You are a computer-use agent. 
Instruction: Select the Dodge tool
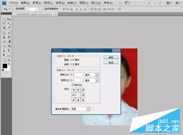coord(9,46)
